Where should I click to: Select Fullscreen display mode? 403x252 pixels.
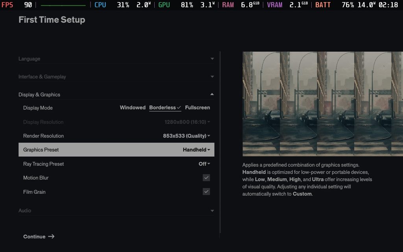198,107
